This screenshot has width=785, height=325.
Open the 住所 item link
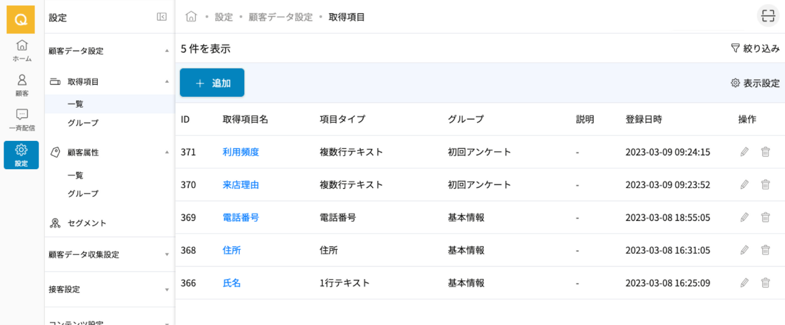pyautogui.click(x=232, y=250)
